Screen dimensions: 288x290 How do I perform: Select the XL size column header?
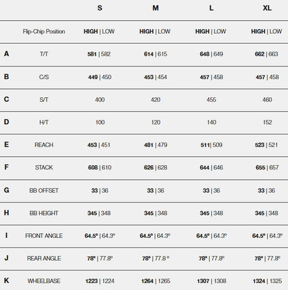pos(267,8)
